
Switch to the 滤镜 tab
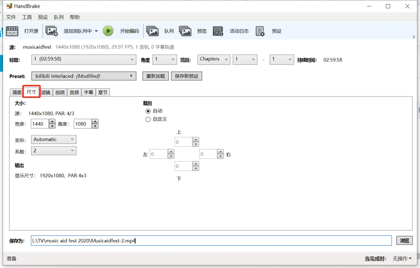click(x=46, y=93)
